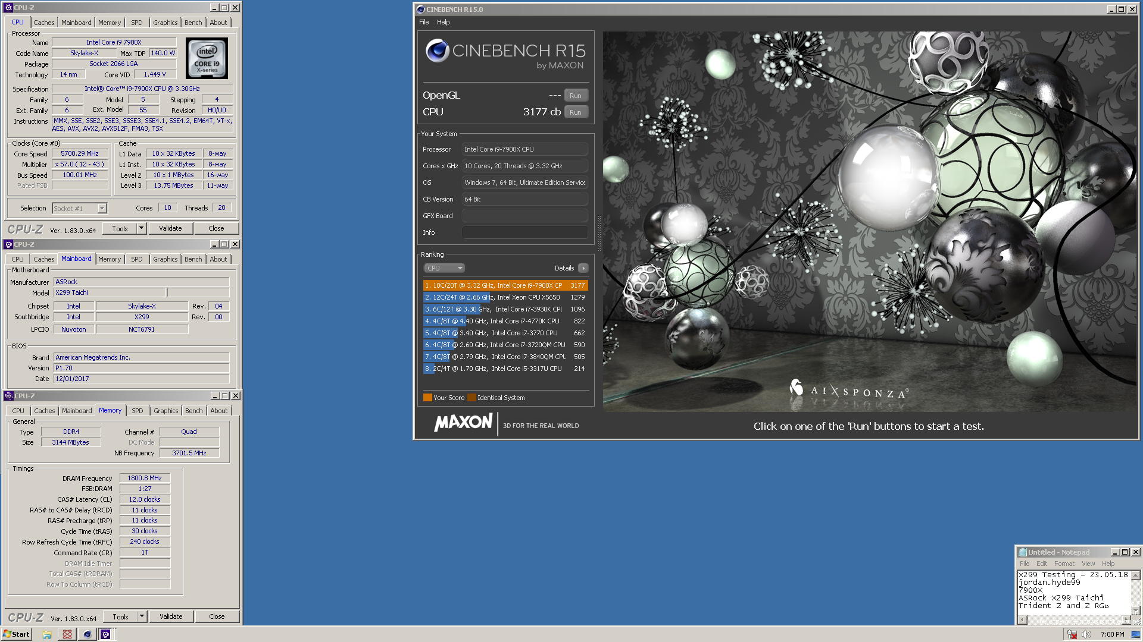Expand the Tools arrow in the top CPU-Z window
Viewport: 1143px width, 642px height.
click(x=141, y=228)
